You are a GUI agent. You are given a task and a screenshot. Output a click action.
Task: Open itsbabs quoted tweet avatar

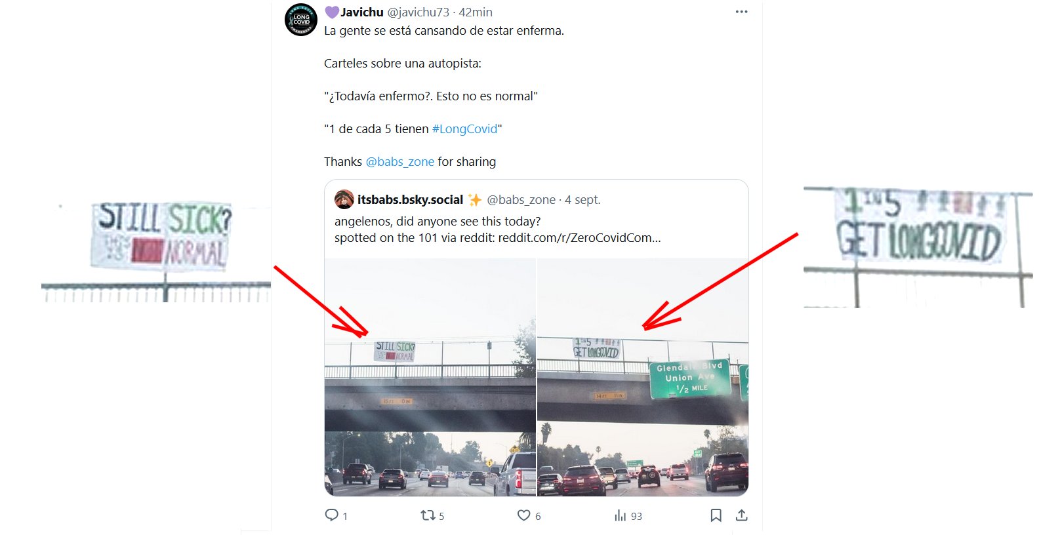(x=344, y=199)
